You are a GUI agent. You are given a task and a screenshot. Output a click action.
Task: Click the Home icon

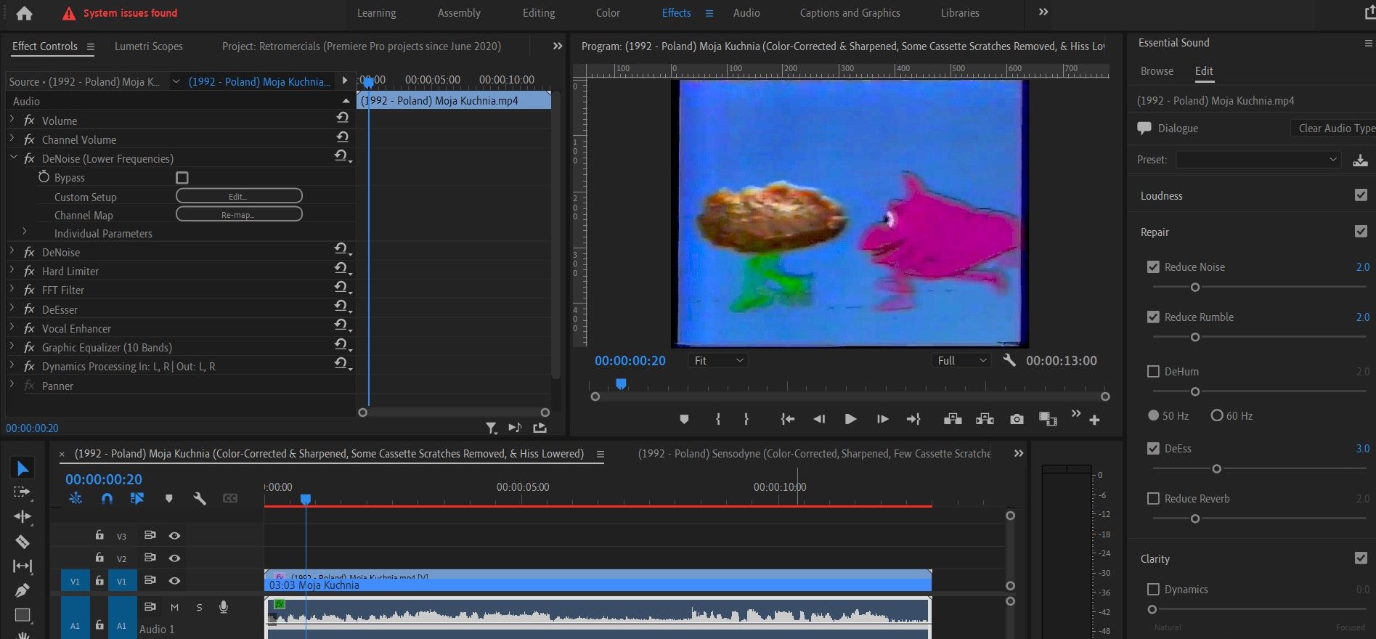tap(24, 13)
